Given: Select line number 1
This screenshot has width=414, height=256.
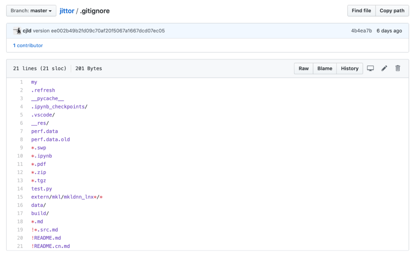Looking at the screenshot, I should tap(21, 82).
